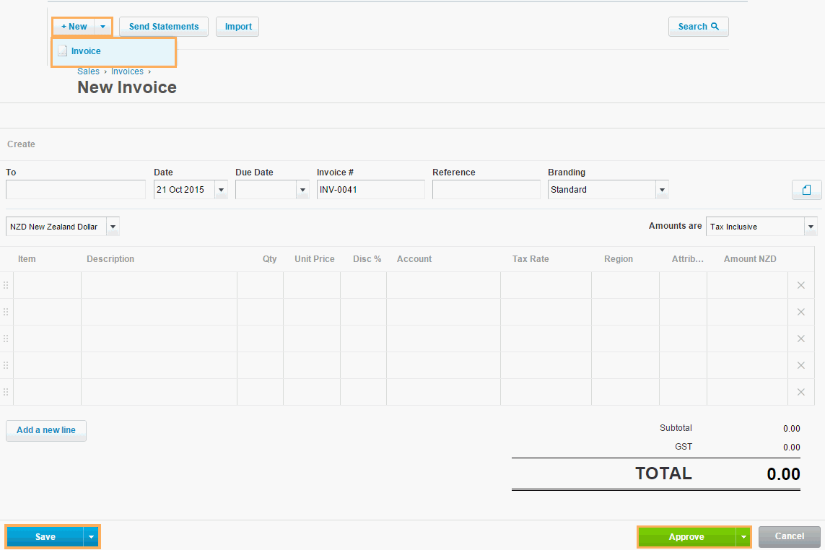Click the Search button with magnifier
The height and width of the screenshot is (550, 825).
click(698, 27)
